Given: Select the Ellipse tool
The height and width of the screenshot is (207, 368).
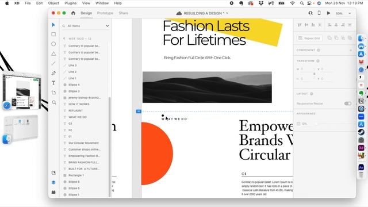Looking at the screenshot, I should click(x=53, y=44).
